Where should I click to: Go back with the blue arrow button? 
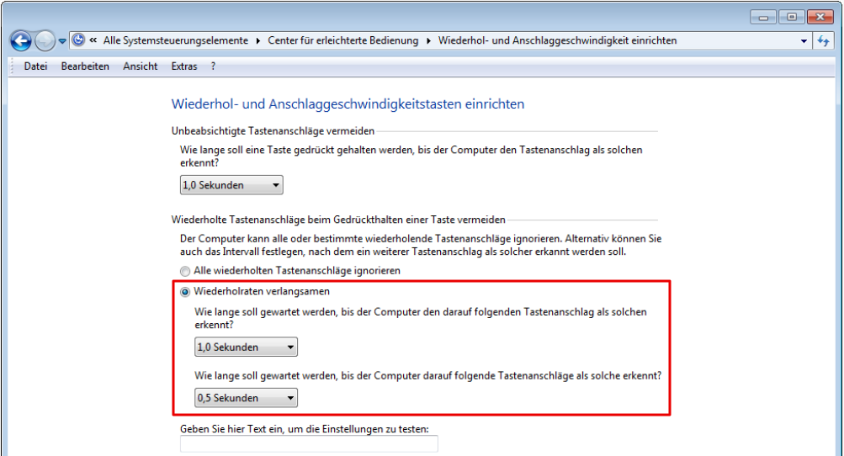[x=21, y=41]
